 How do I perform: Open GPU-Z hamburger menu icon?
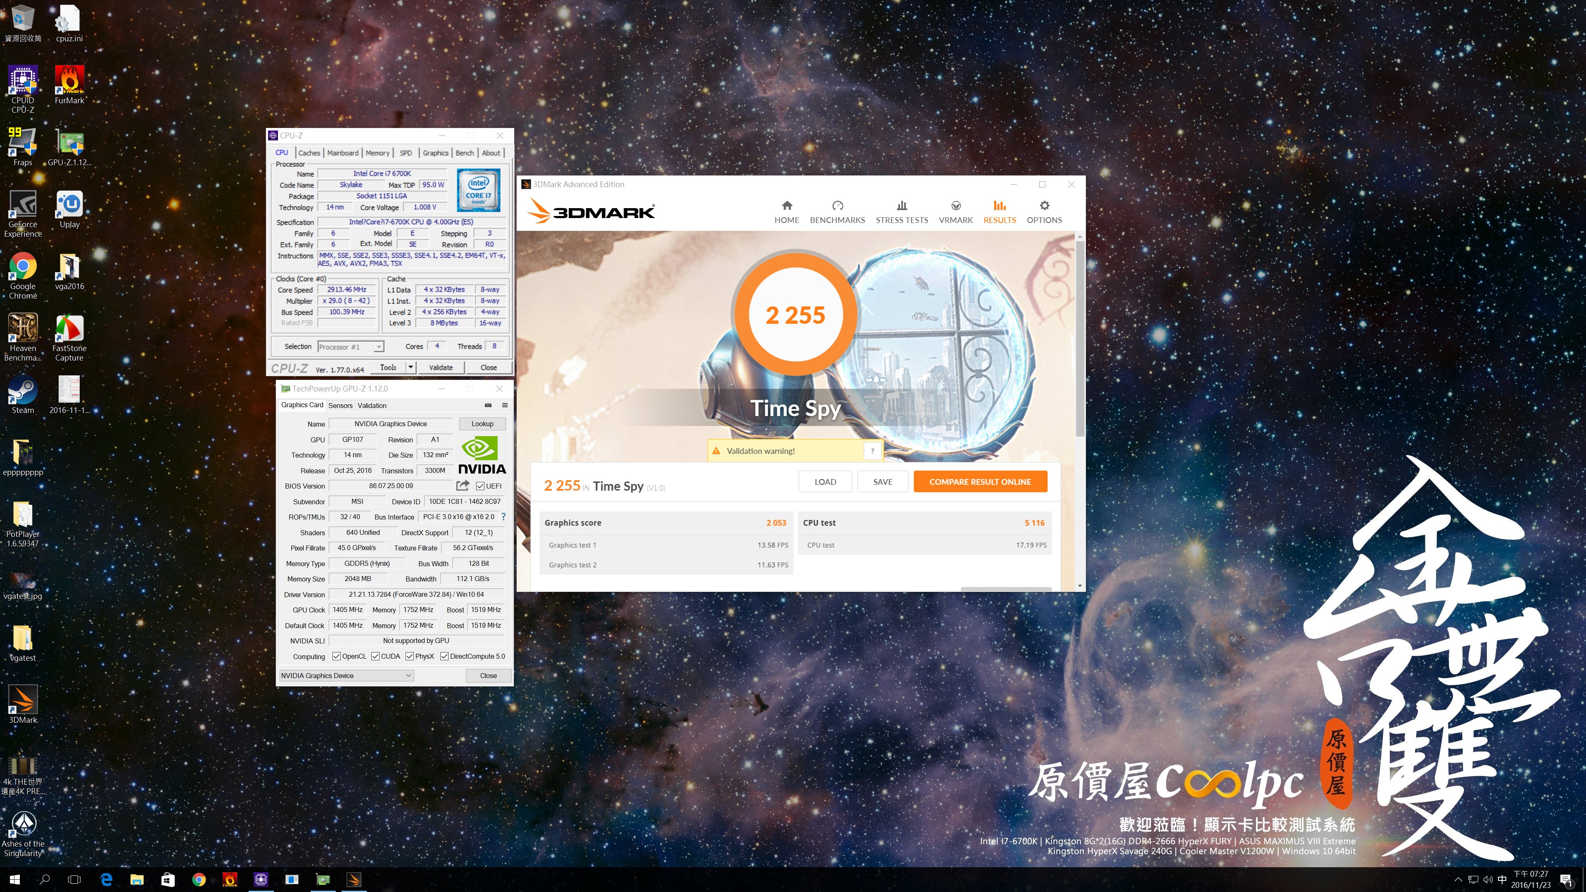coord(504,405)
